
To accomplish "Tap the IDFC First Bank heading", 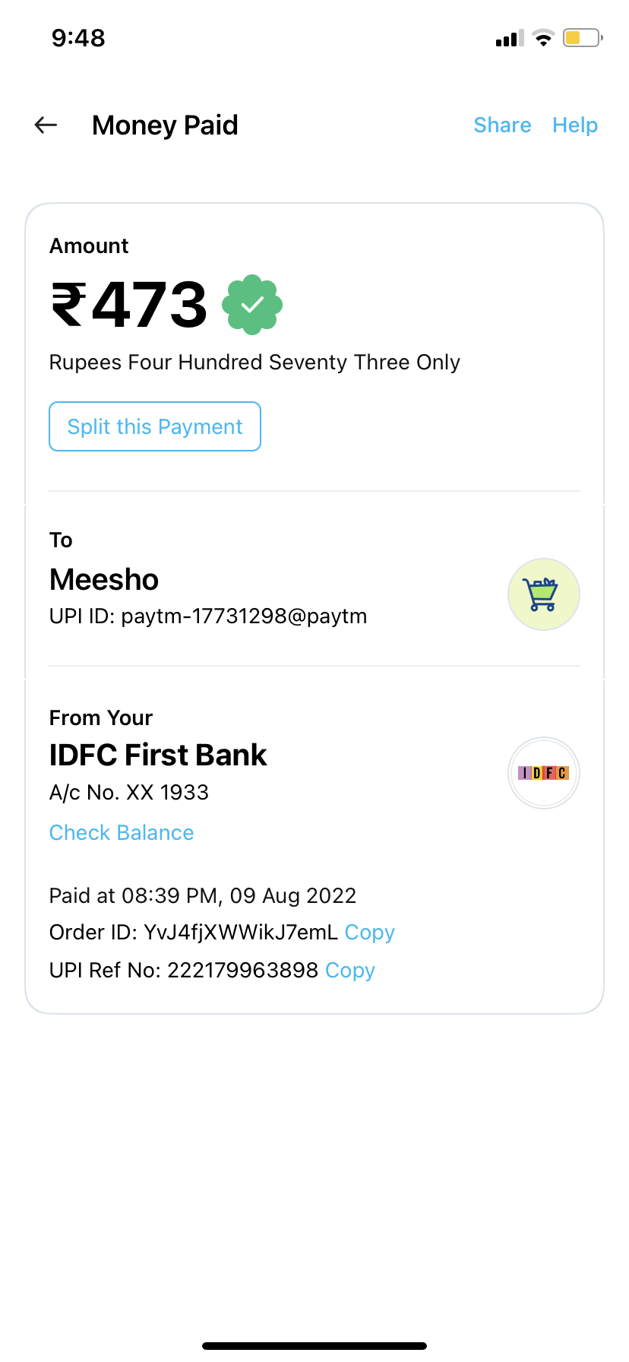I will tap(158, 755).
